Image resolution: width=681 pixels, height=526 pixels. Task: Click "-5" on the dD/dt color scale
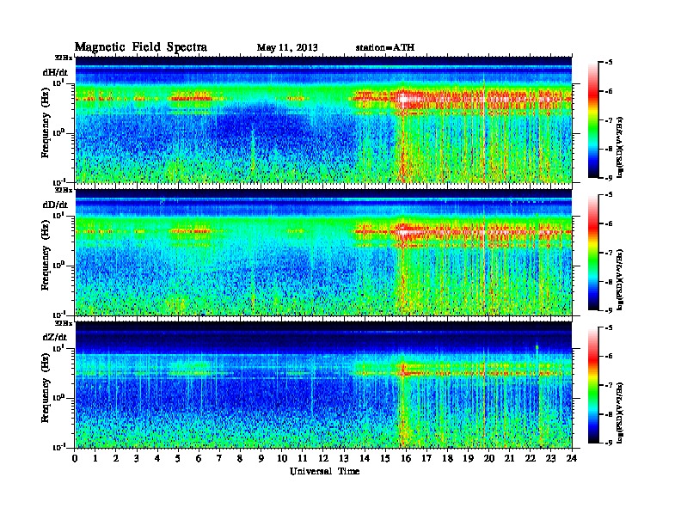coord(608,195)
